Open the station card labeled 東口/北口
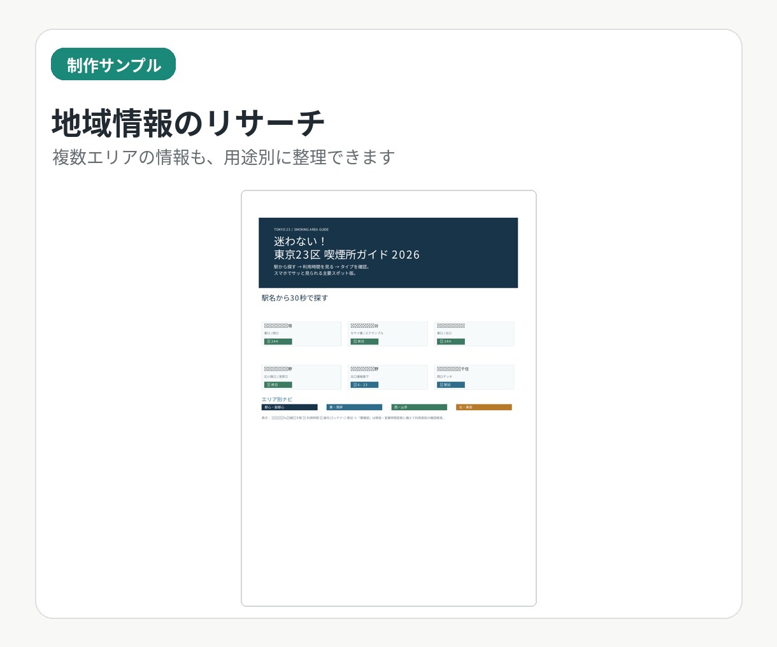Image resolution: width=777 pixels, height=647 pixels. coord(474,334)
